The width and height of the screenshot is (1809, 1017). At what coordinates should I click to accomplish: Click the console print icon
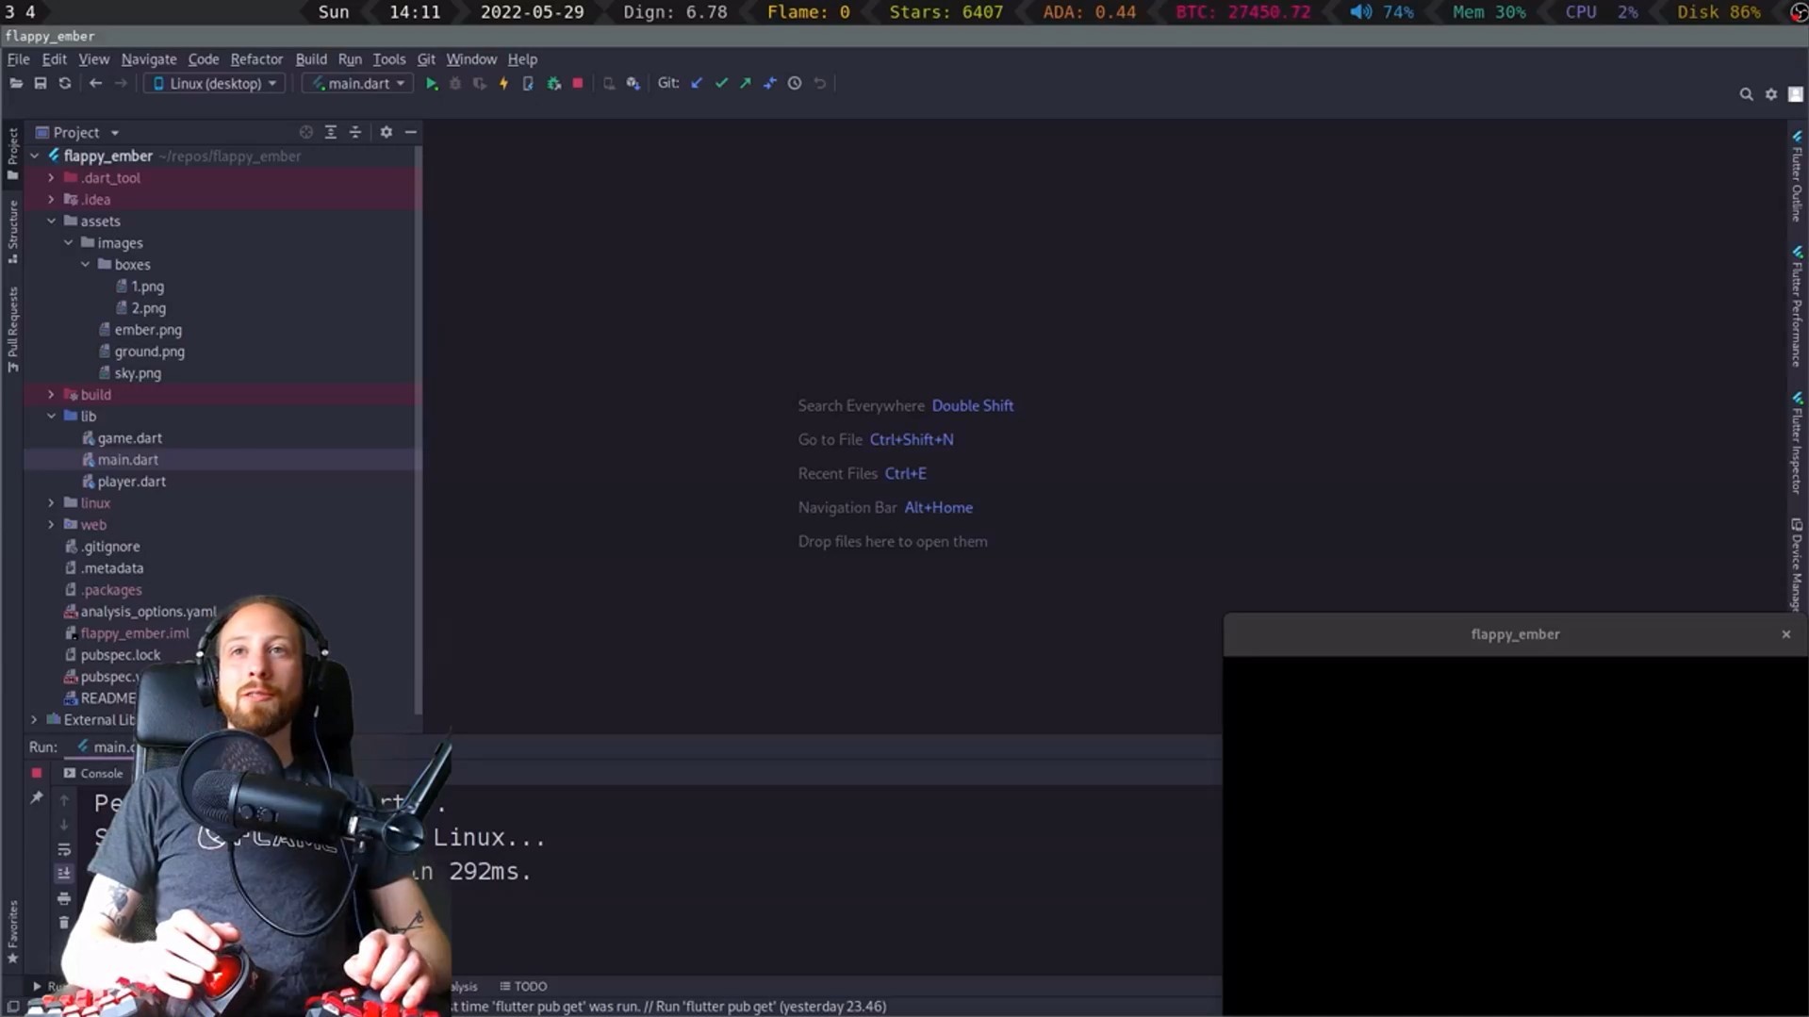64,898
